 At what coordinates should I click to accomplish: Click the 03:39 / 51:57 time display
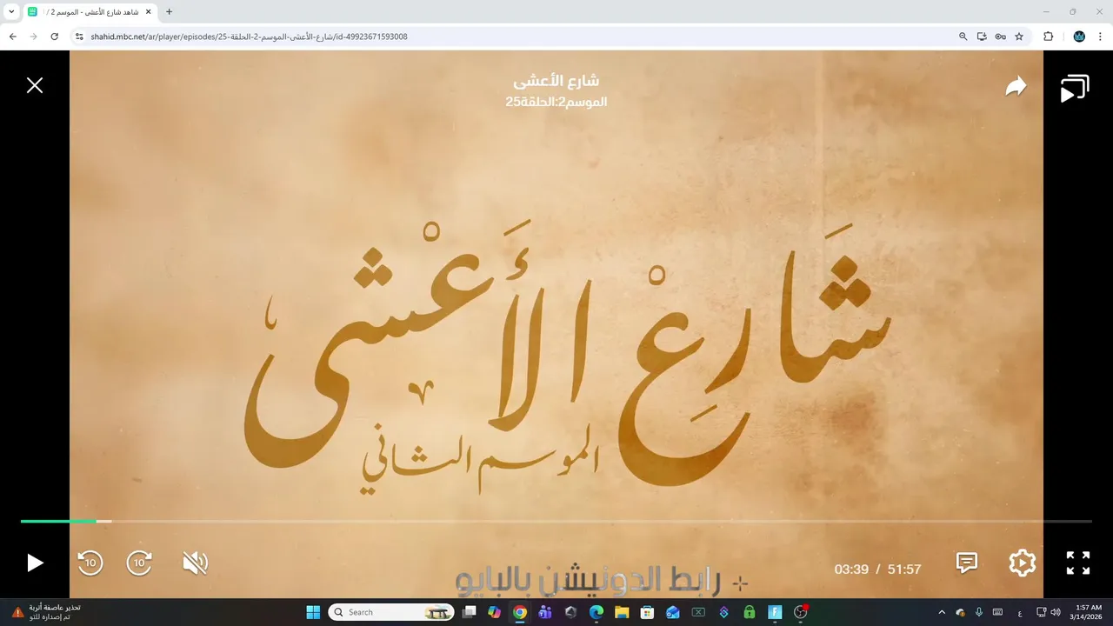(877, 569)
